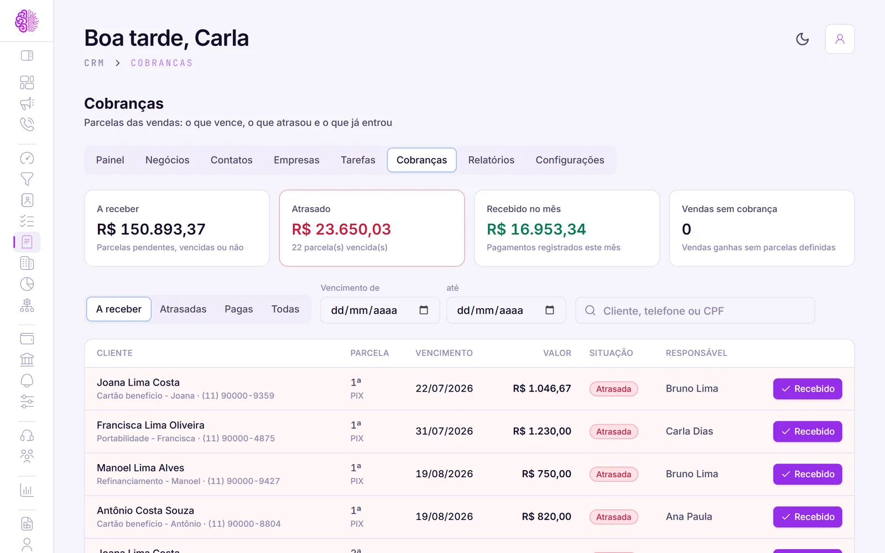This screenshot has height=553, width=885.
Task: Click the VENCIMENTO column header
Action: pyautogui.click(x=444, y=353)
